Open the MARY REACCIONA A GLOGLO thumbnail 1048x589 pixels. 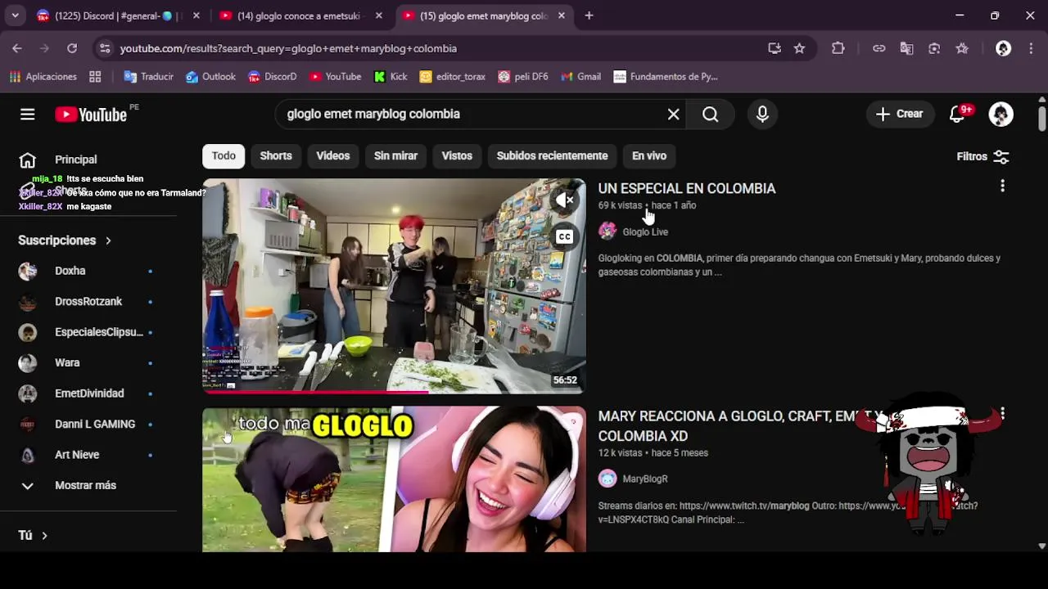coord(395,479)
